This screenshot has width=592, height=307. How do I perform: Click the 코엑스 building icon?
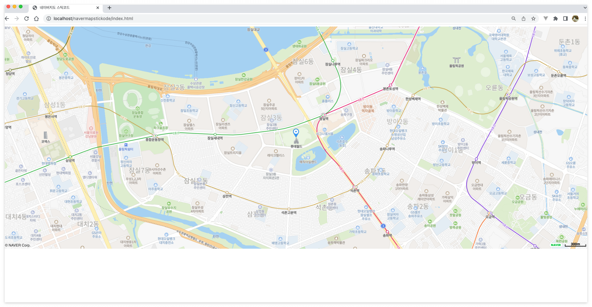46,135
